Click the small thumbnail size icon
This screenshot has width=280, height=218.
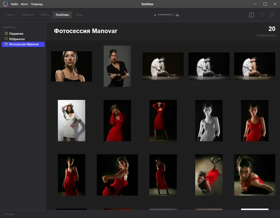pos(155,15)
